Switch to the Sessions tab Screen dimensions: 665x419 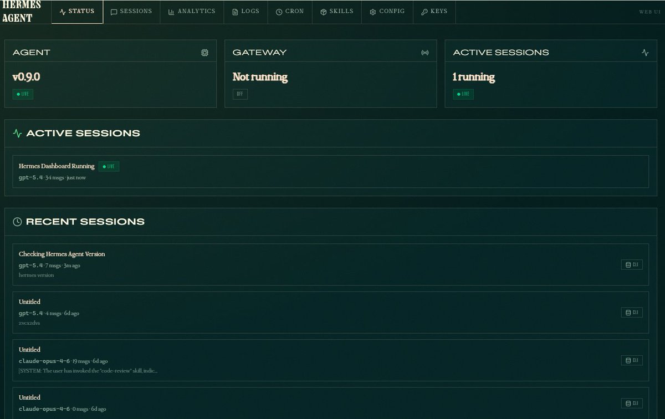131,12
